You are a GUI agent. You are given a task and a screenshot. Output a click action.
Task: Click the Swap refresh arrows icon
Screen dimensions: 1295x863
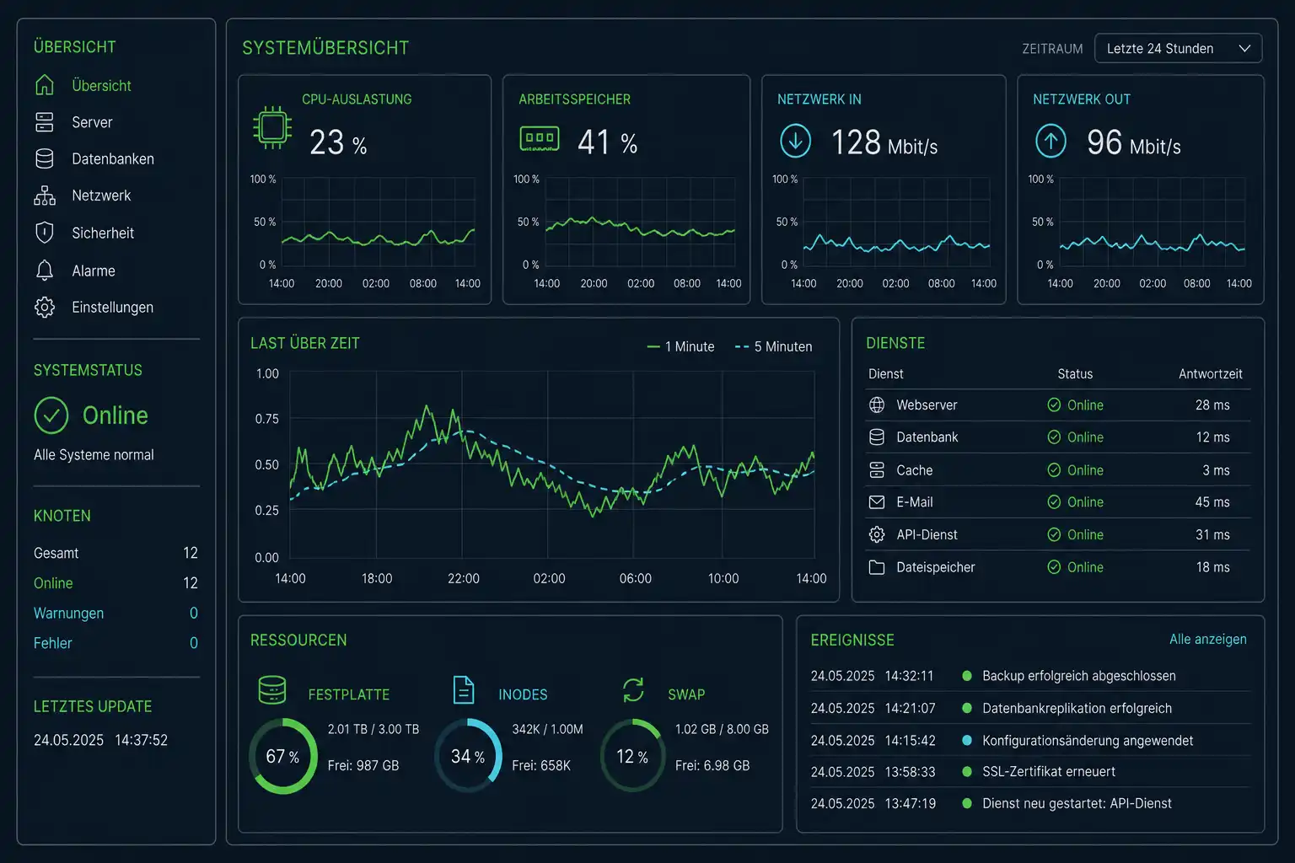(633, 690)
